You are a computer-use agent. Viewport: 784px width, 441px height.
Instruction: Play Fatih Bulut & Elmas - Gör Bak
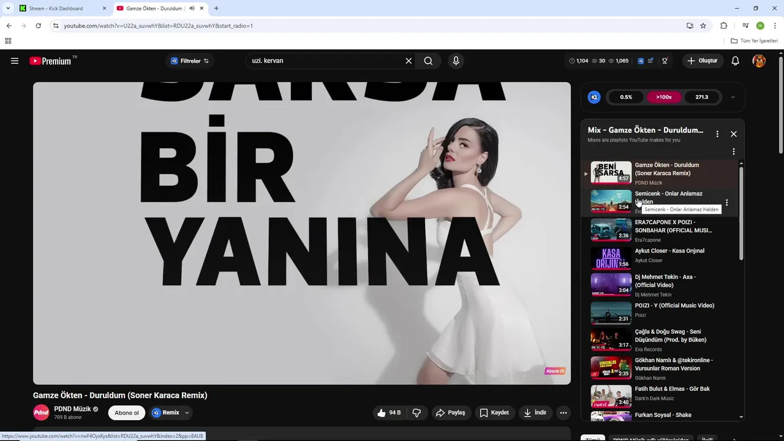point(660,395)
